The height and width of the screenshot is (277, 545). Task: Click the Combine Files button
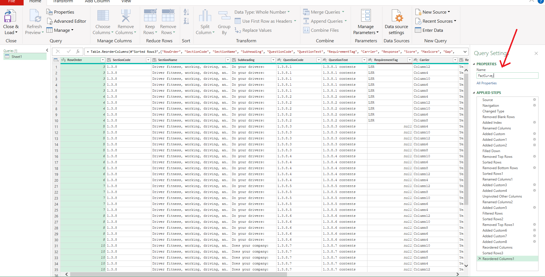point(321,30)
